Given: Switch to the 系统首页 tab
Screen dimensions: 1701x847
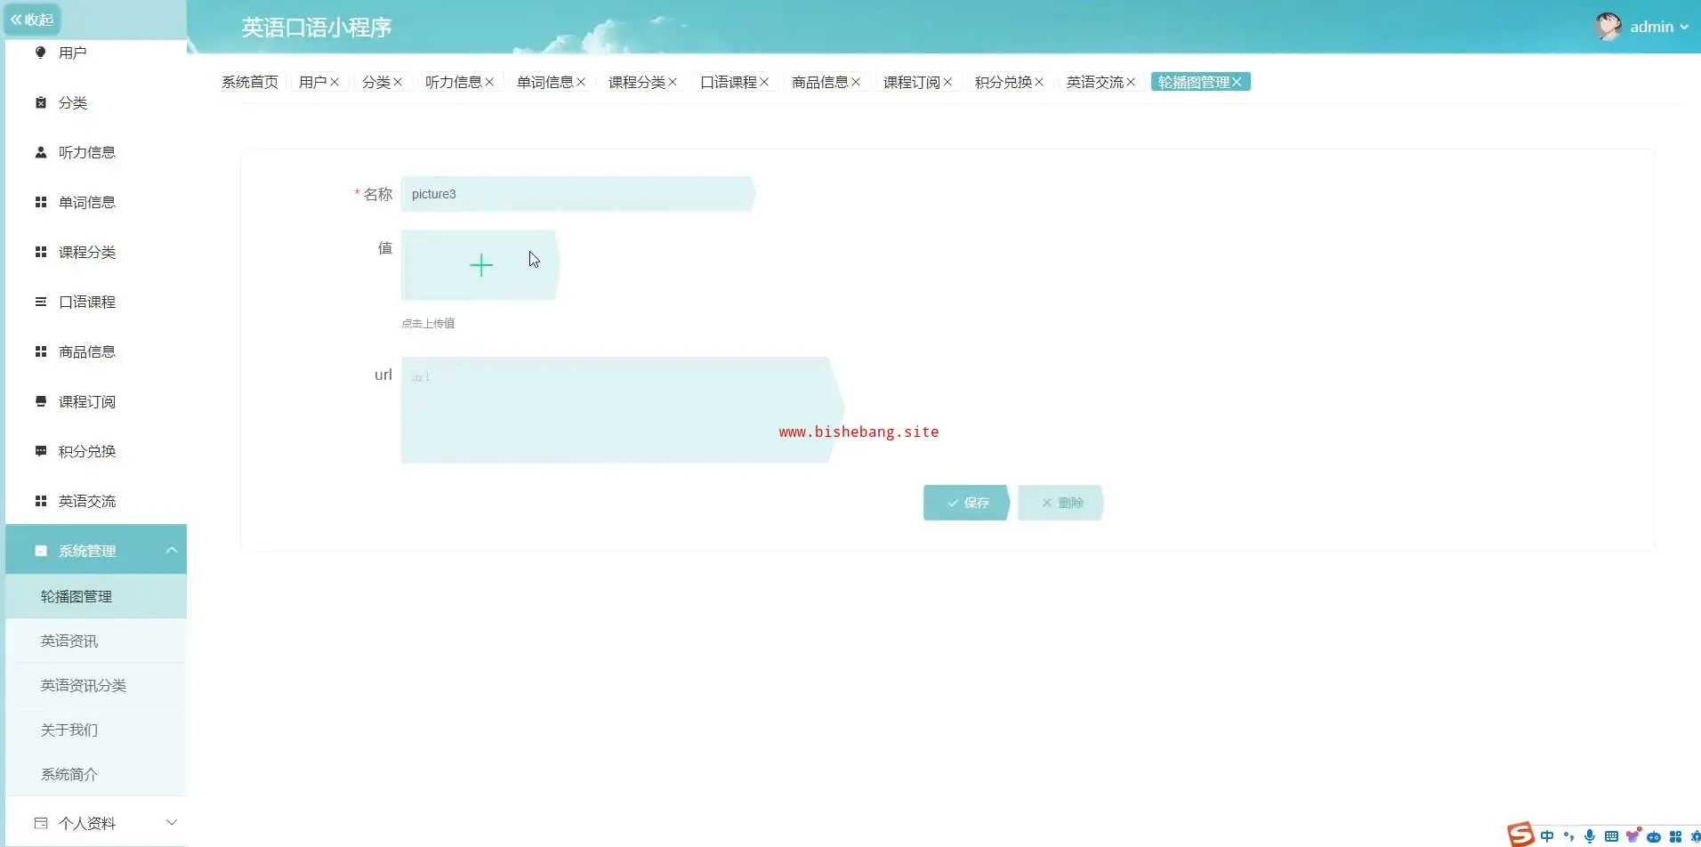Looking at the screenshot, I should tap(250, 82).
